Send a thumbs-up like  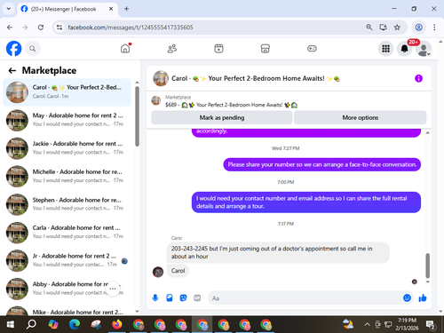pyautogui.click(x=423, y=297)
